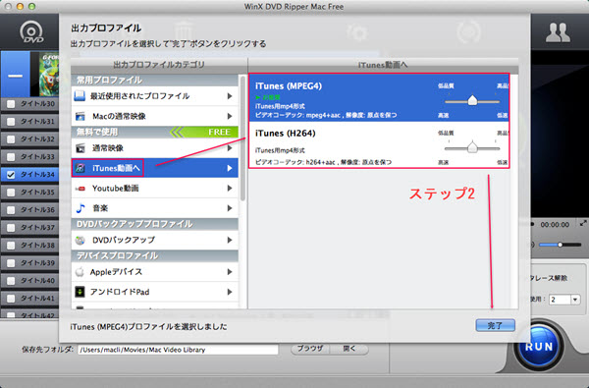Select Macの通常映像 category
Screen dimensions: 589x388
pyautogui.click(x=155, y=116)
